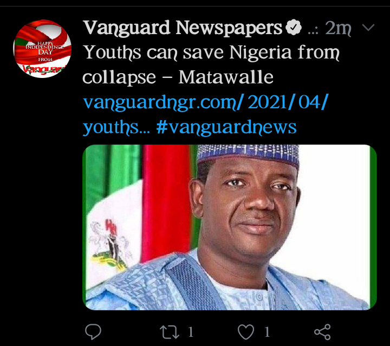Retweet using the retweet arrows icon
This screenshot has width=390, height=346.
(x=170, y=332)
